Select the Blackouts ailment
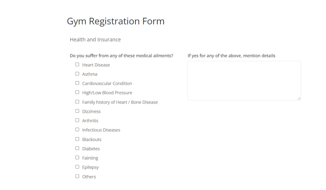 point(77,139)
